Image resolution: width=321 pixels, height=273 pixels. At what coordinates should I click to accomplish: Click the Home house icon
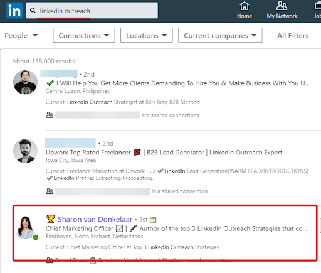[245, 6]
